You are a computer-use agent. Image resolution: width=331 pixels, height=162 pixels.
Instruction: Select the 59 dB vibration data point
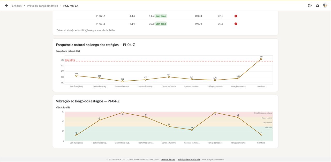tap(123, 113)
